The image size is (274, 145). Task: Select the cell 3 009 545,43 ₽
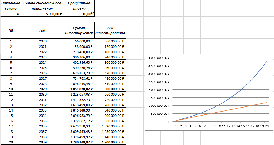[79, 132]
